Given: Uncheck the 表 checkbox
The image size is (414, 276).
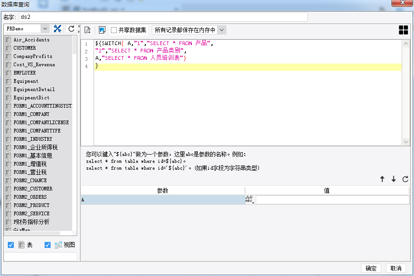Looking at the screenshot, I should click(x=11, y=245).
